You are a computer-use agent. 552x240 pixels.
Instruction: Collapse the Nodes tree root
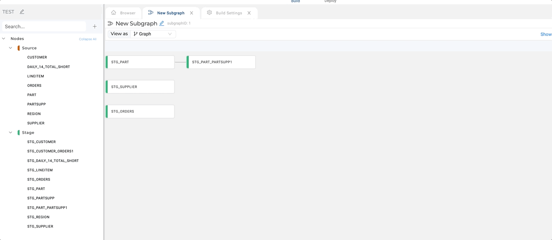3,39
